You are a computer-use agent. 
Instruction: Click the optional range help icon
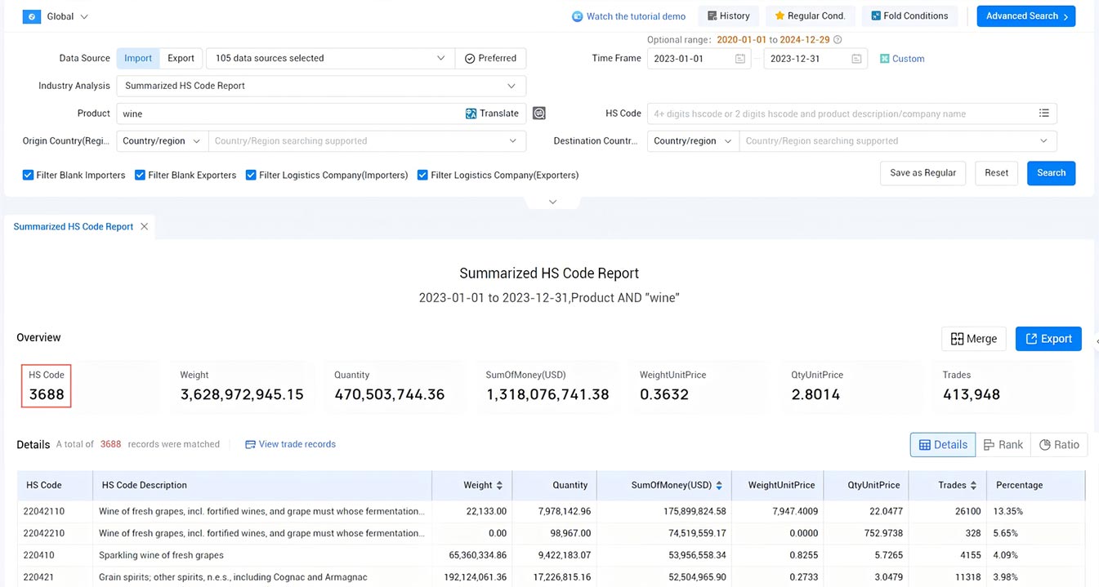pos(838,39)
